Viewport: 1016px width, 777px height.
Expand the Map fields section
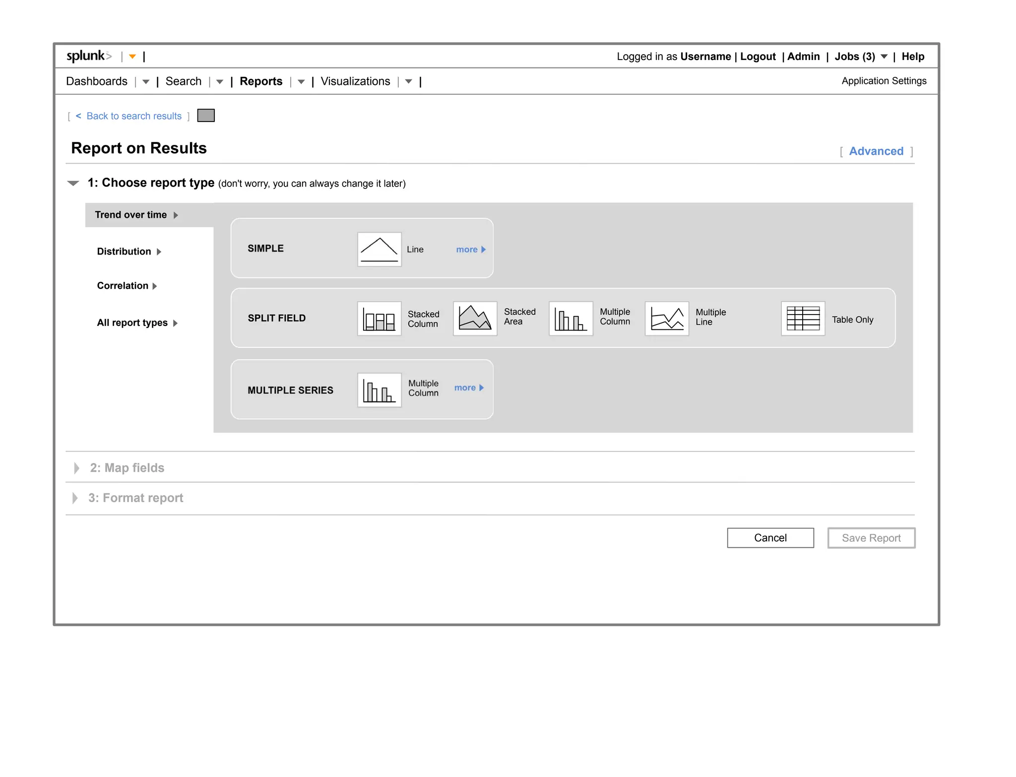[76, 468]
